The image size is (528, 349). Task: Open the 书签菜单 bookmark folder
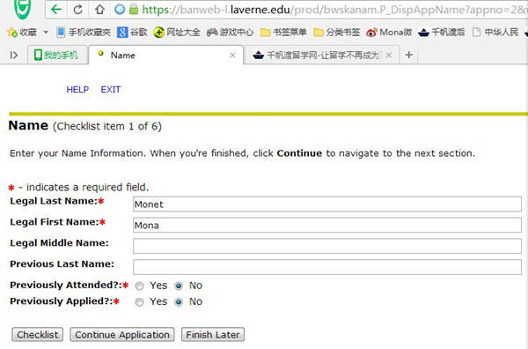tap(283, 33)
